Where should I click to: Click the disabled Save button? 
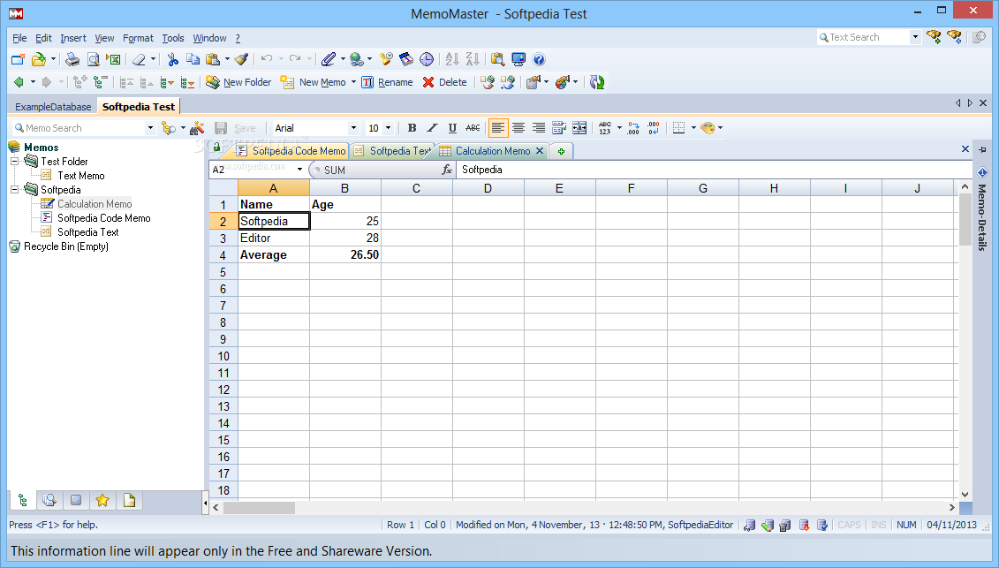point(235,128)
